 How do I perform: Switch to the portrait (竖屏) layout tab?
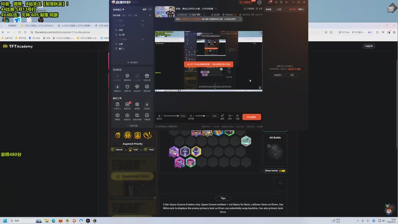tap(150, 9)
